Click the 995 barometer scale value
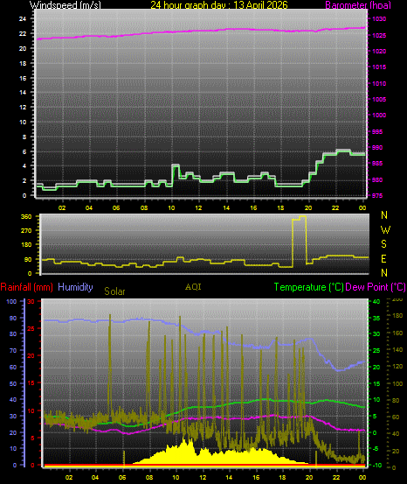 click(377, 132)
